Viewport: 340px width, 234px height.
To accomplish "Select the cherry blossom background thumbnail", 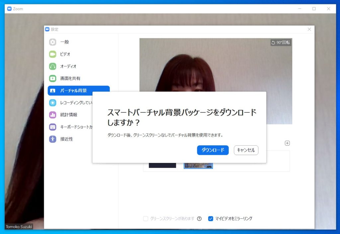I will [198, 166].
